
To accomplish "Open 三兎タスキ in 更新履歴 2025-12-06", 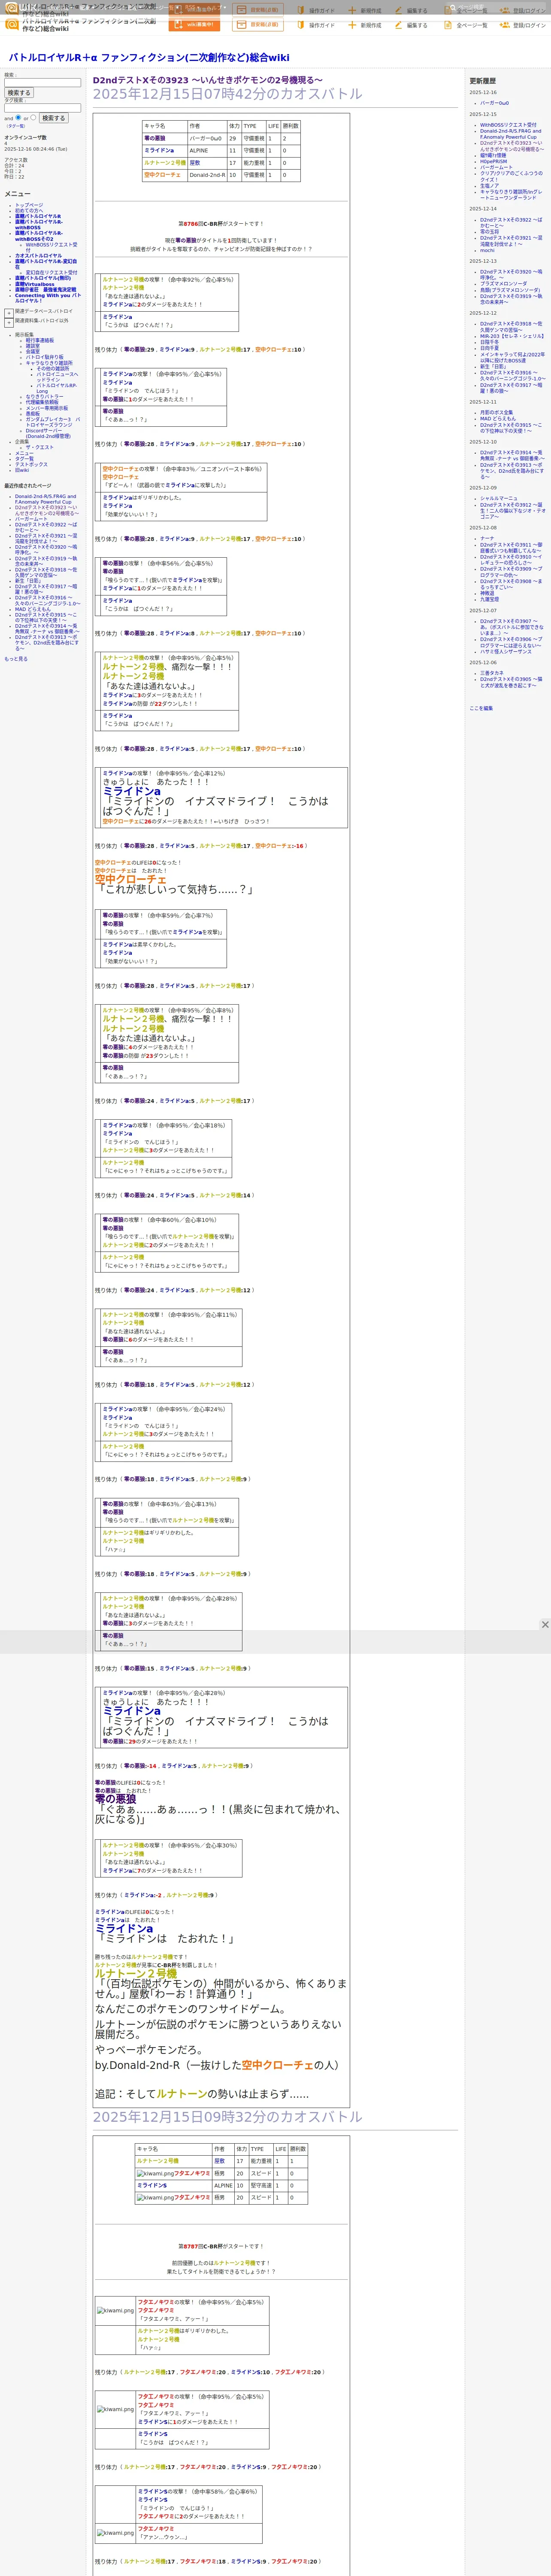I will tap(492, 673).
